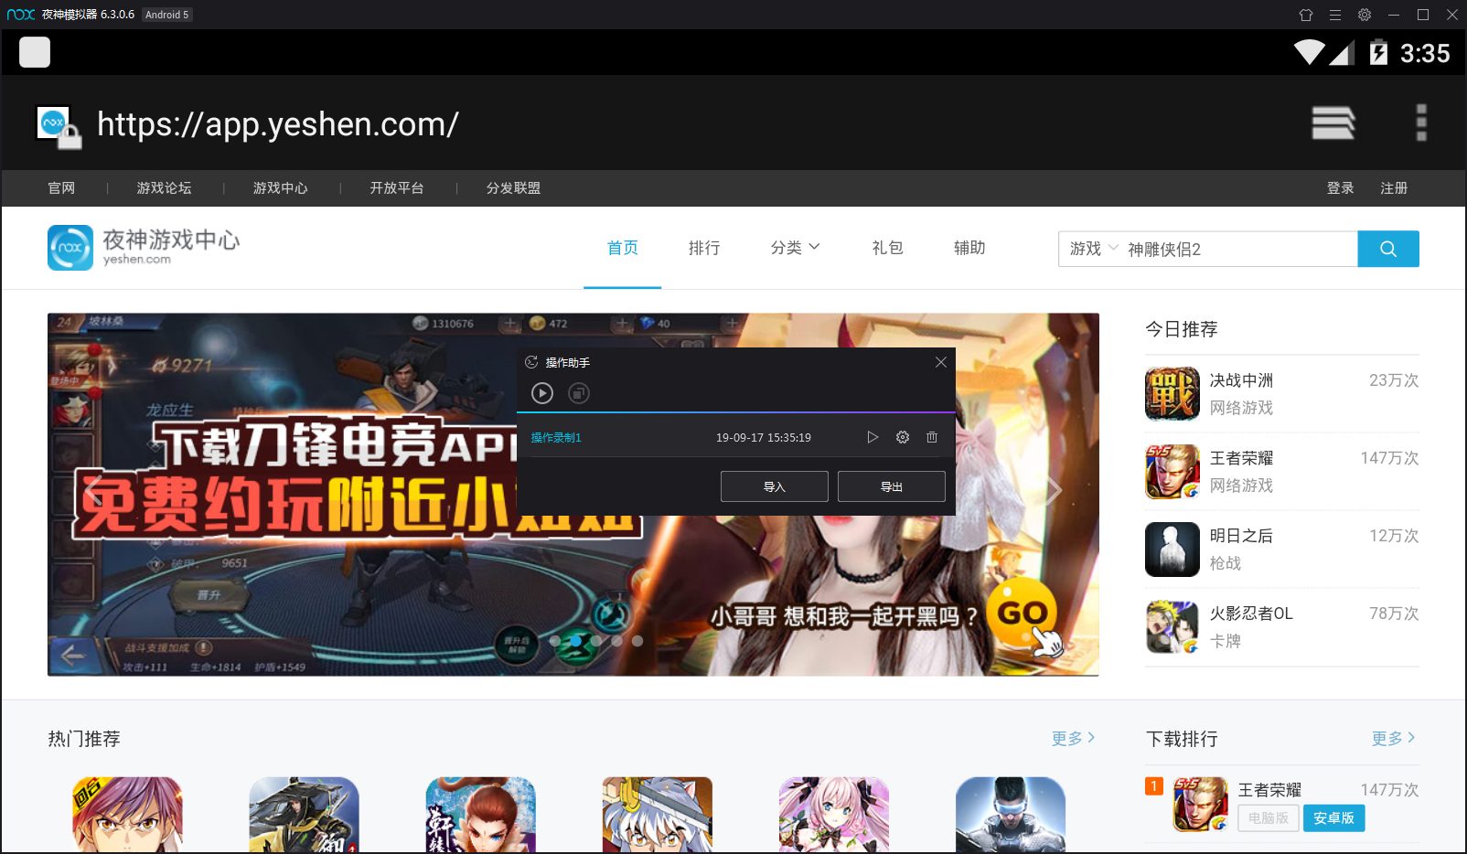Click the Nox logo in title bar
Viewport: 1467px width, 854px height.
point(21,15)
